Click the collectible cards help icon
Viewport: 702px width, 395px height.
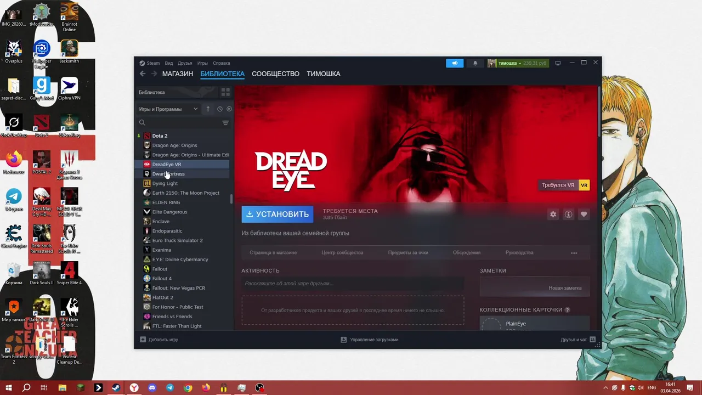coord(567,310)
